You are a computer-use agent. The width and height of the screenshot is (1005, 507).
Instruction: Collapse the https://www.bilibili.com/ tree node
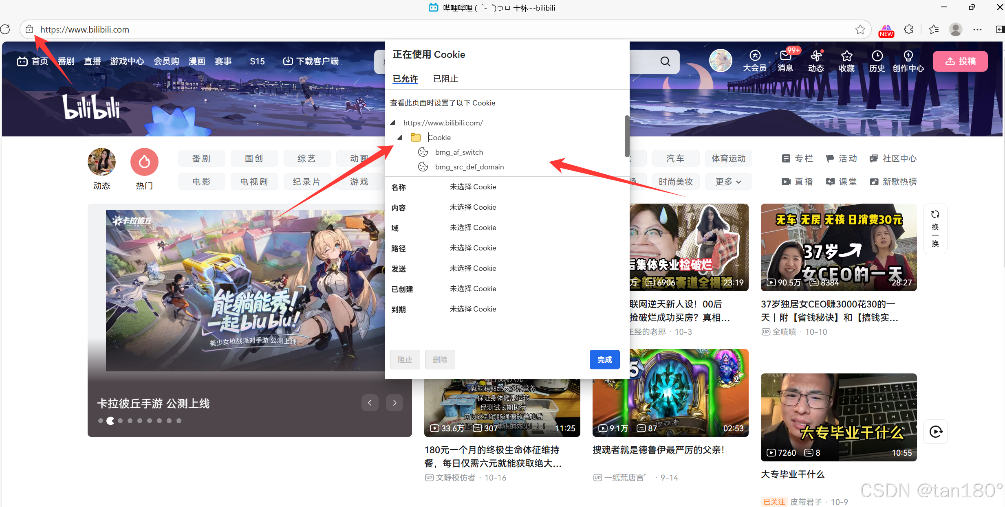click(x=393, y=123)
